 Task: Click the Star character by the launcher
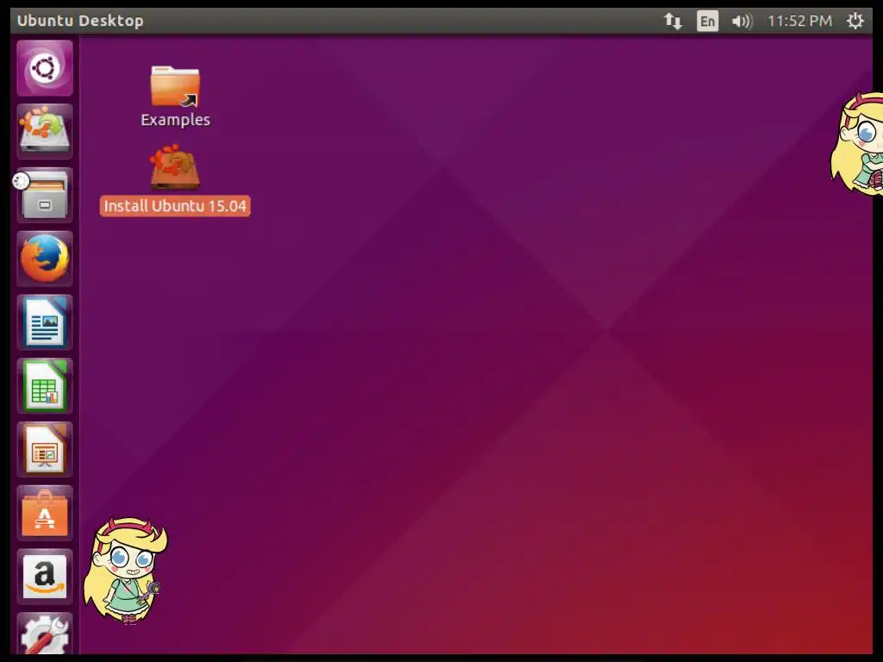[126, 571]
